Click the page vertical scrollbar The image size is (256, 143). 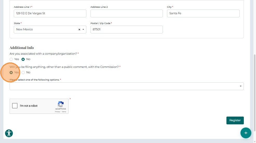coord(254,91)
